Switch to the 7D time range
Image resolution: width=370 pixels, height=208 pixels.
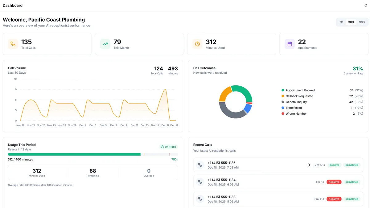coord(341,22)
